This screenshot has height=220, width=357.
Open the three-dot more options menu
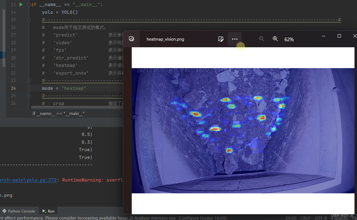pyautogui.click(x=235, y=39)
